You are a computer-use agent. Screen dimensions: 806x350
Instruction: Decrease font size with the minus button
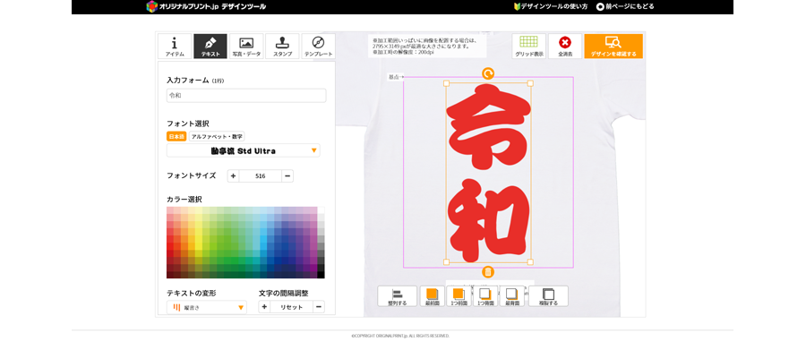point(287,175)
